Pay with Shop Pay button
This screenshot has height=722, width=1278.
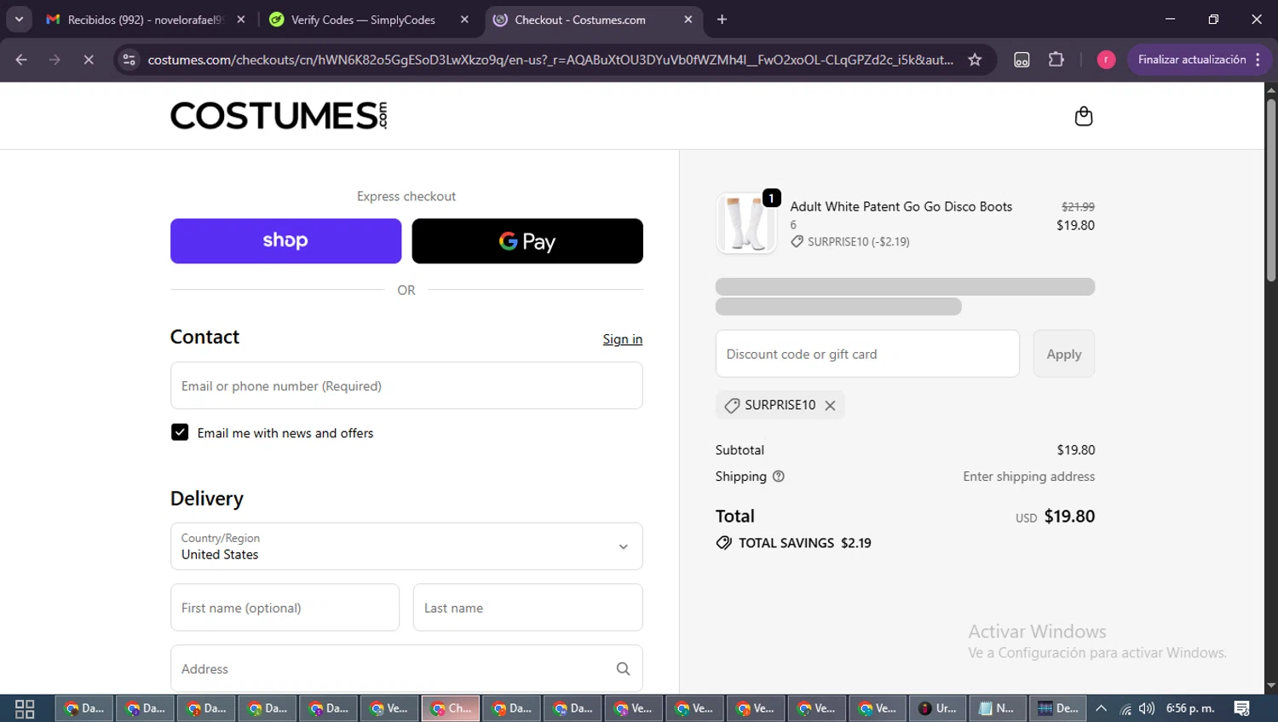pos(285,241)
